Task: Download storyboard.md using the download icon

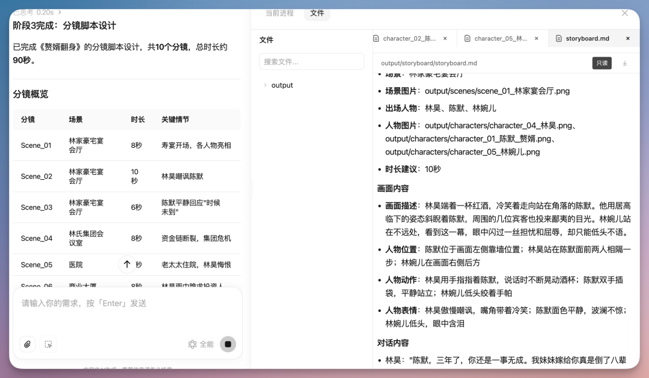Action: pyautogui.click(x=625, y=63)
